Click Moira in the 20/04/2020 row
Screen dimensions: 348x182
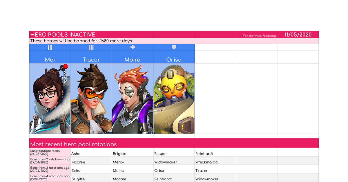pos(133,169)
